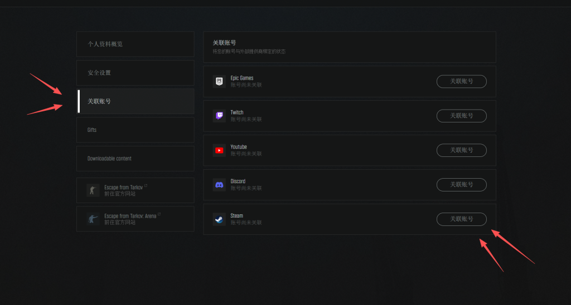Click the Discord logo icon
Screen dimensions: 571x305
(219, 185)
